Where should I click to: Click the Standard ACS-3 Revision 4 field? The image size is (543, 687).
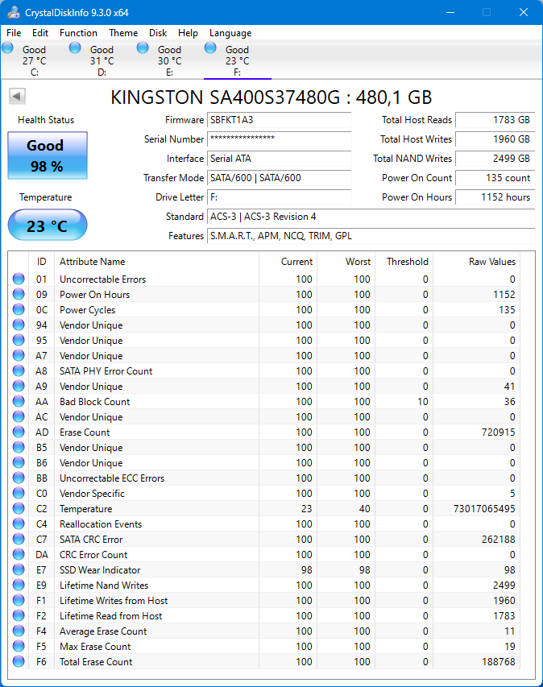point(371,217)
